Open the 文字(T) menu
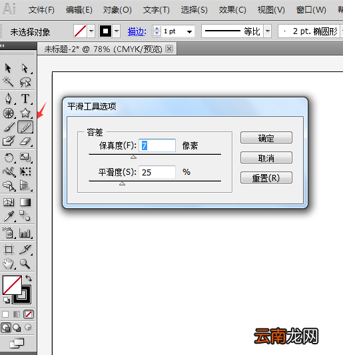The image size is (343, 355). click(x=156, y=10)
